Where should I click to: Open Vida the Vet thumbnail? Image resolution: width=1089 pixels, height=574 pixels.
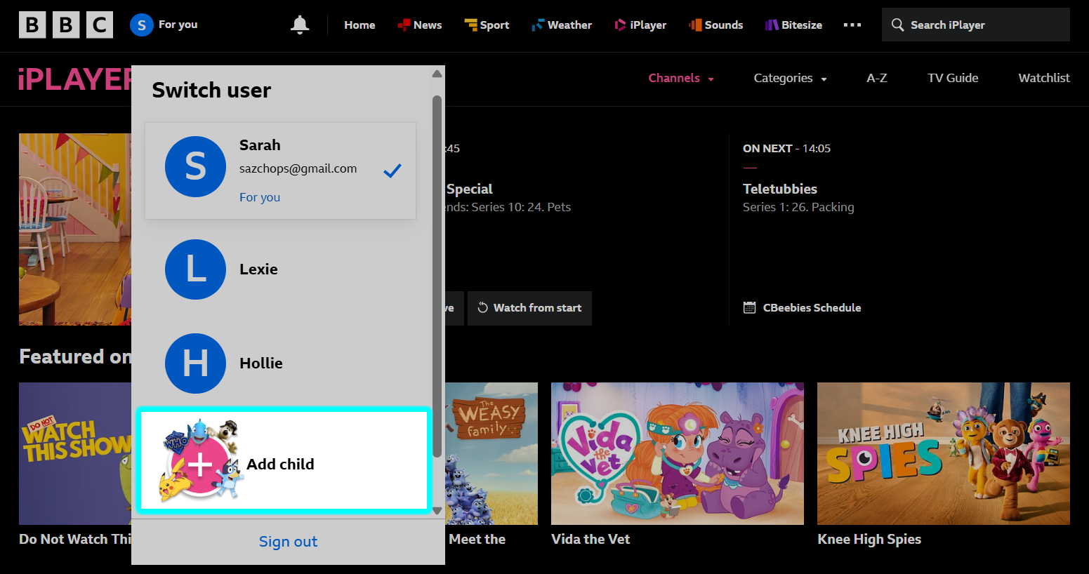[x=678, y=453]
